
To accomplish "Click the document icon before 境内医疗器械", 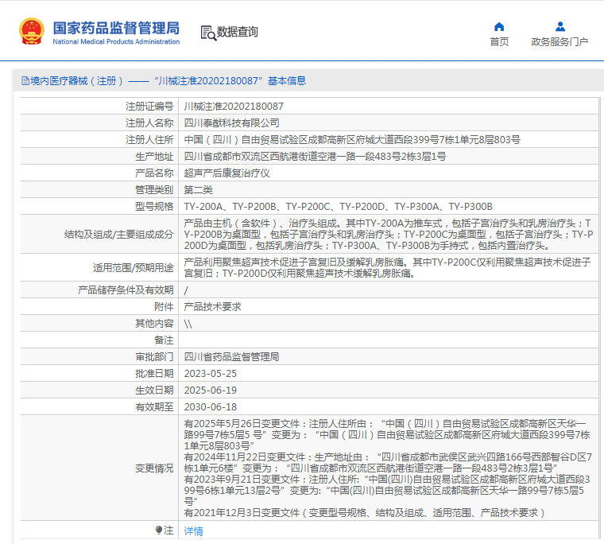I will [24, 81].
